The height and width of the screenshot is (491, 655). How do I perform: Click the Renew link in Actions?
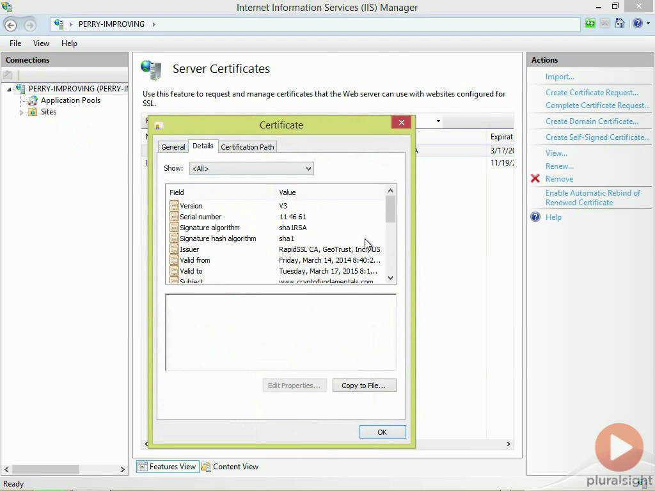[560, 166]
